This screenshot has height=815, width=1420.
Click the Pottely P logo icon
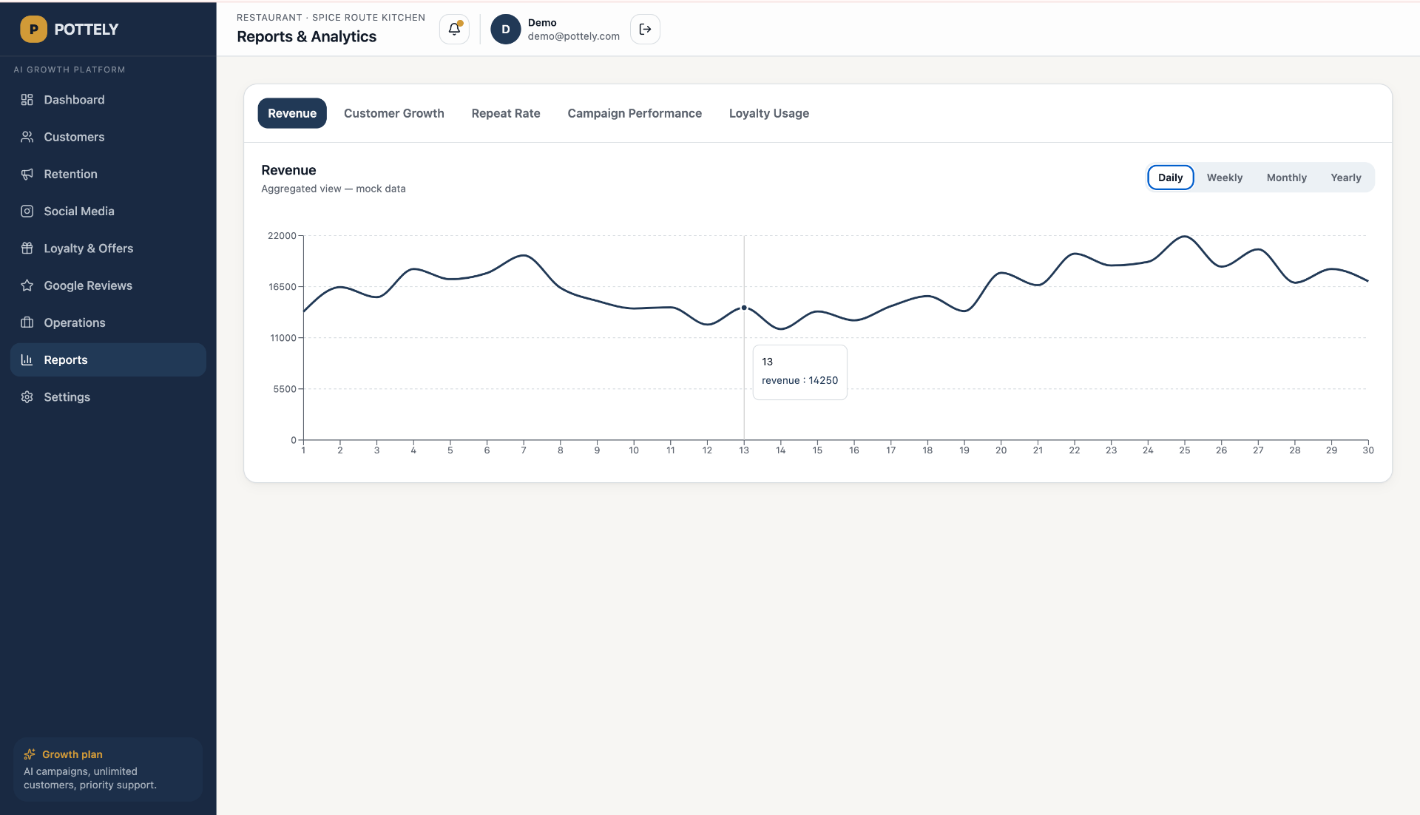(33, 30)
